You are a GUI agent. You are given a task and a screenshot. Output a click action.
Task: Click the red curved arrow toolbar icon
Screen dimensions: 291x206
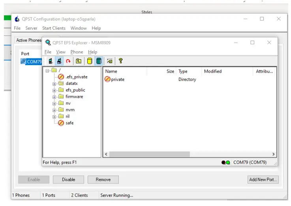pos(68,61)
